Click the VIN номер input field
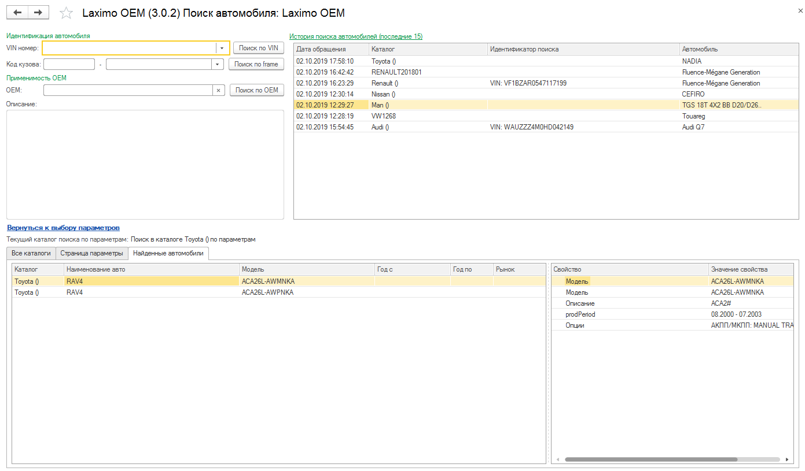805x471 pixels. tap(130, 48)
